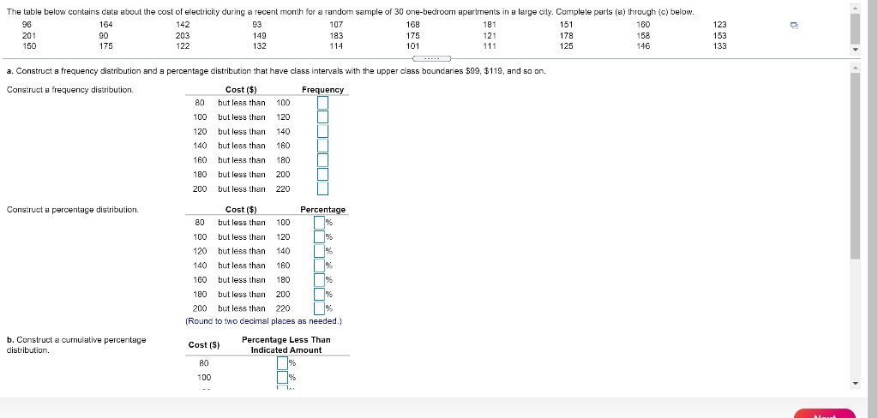878x418 pixels.
Task: Click data value 164 in table
Action: [105, 25]
